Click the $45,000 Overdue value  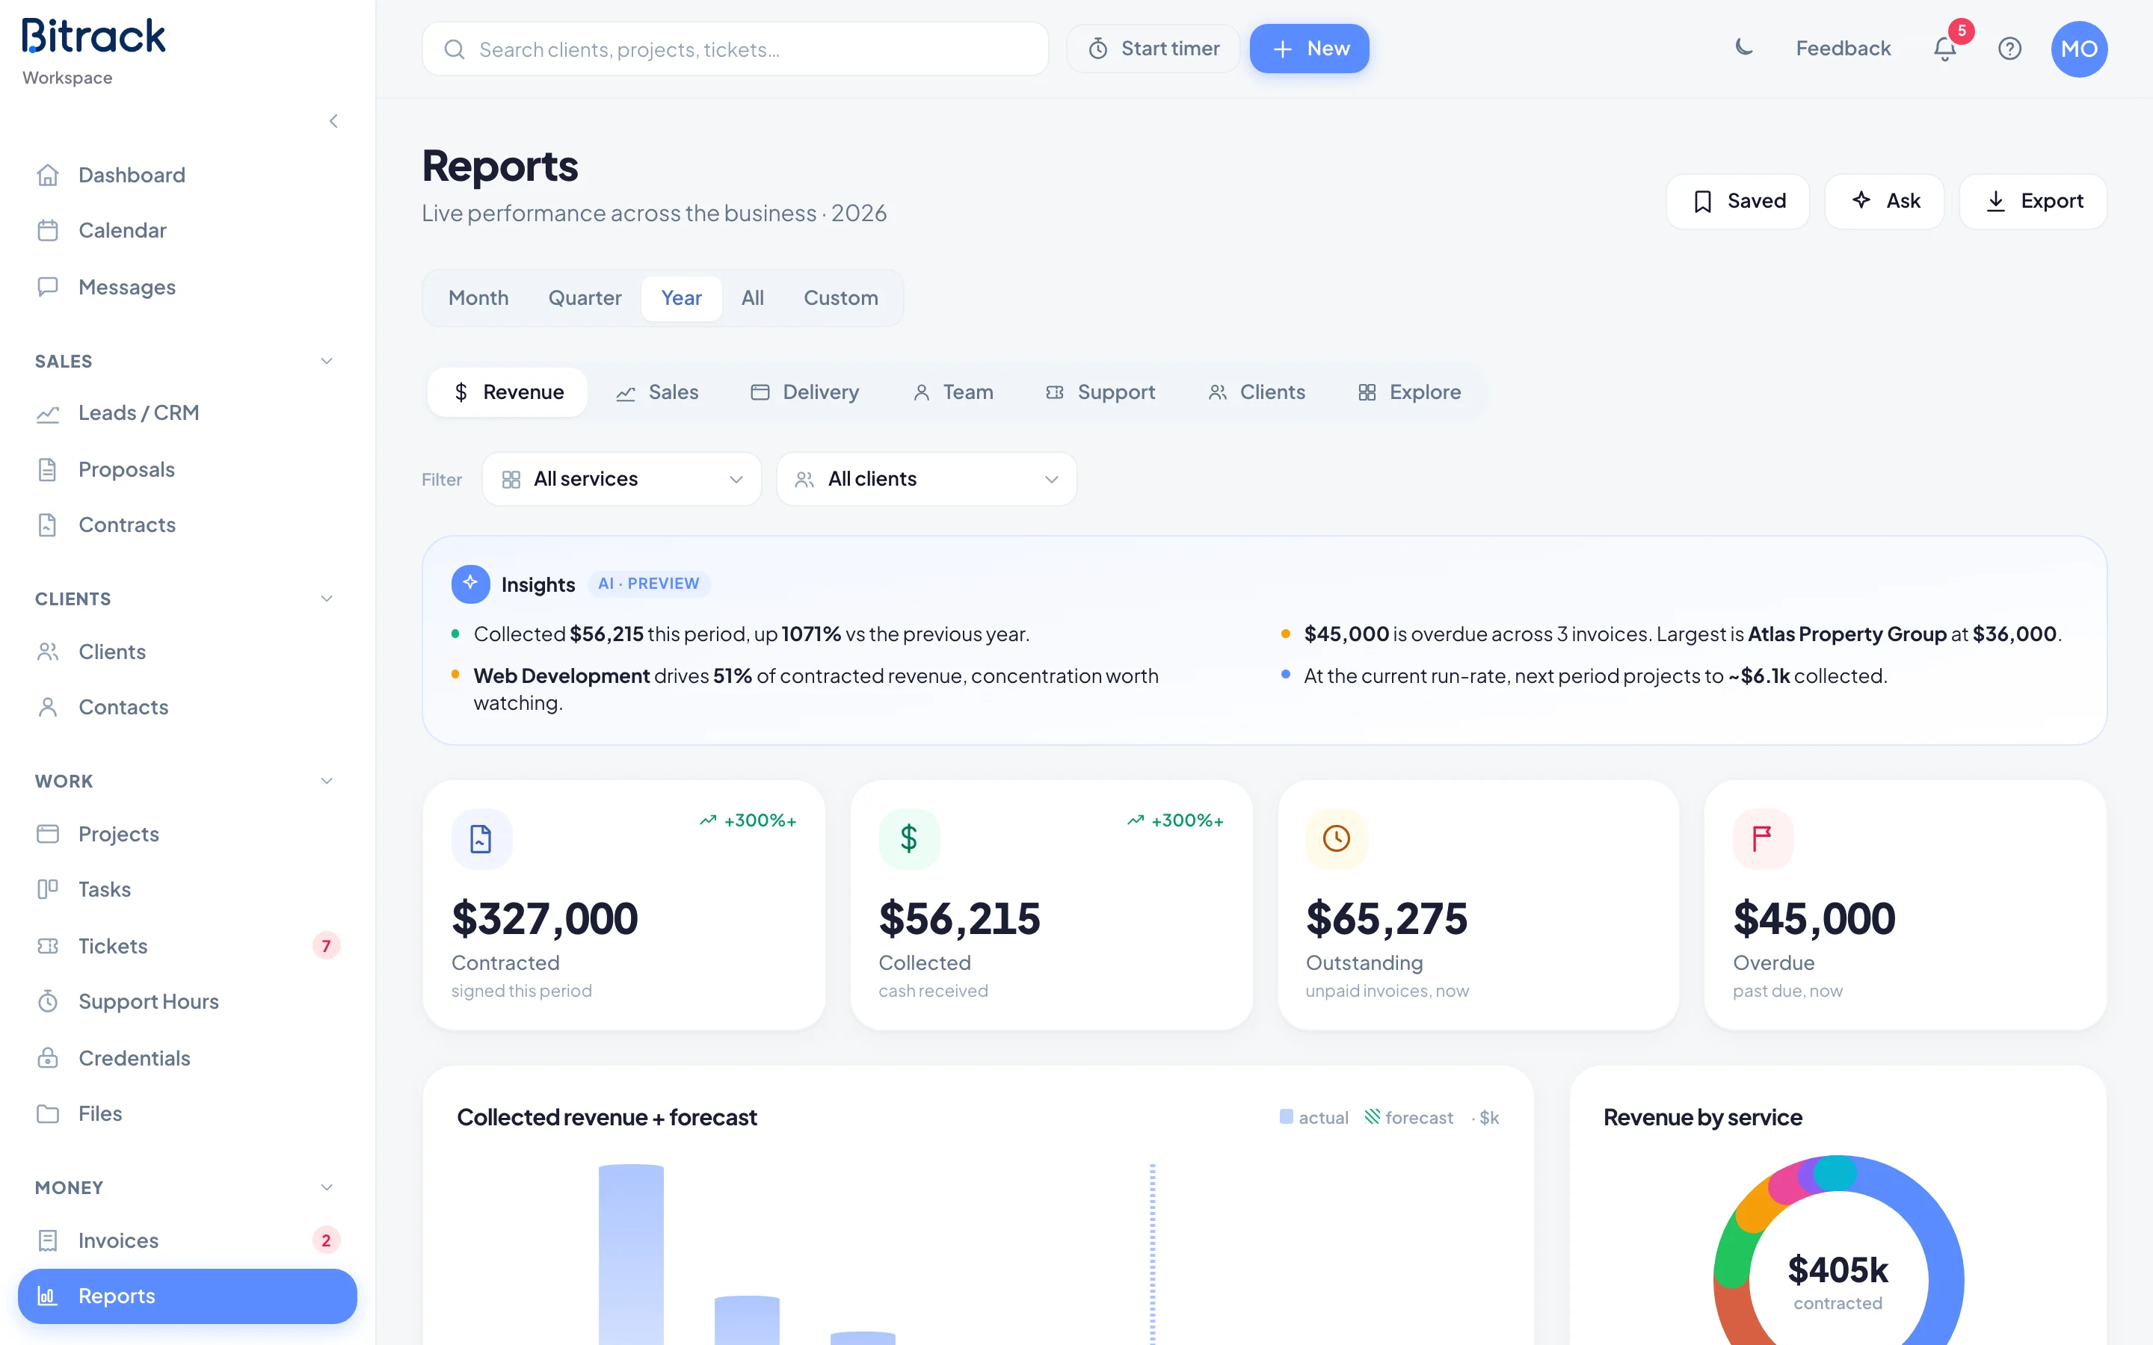1814,918
